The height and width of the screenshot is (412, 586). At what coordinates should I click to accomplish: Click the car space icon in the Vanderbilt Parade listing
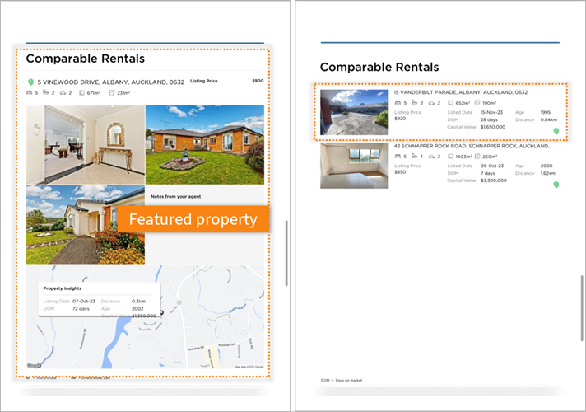coord(431,103)
